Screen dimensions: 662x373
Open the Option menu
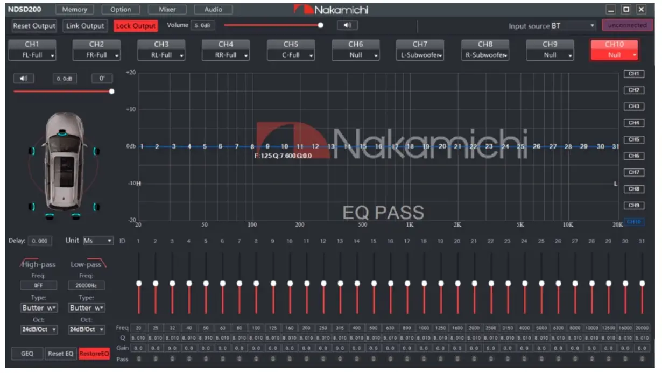[x=121, y=9]
